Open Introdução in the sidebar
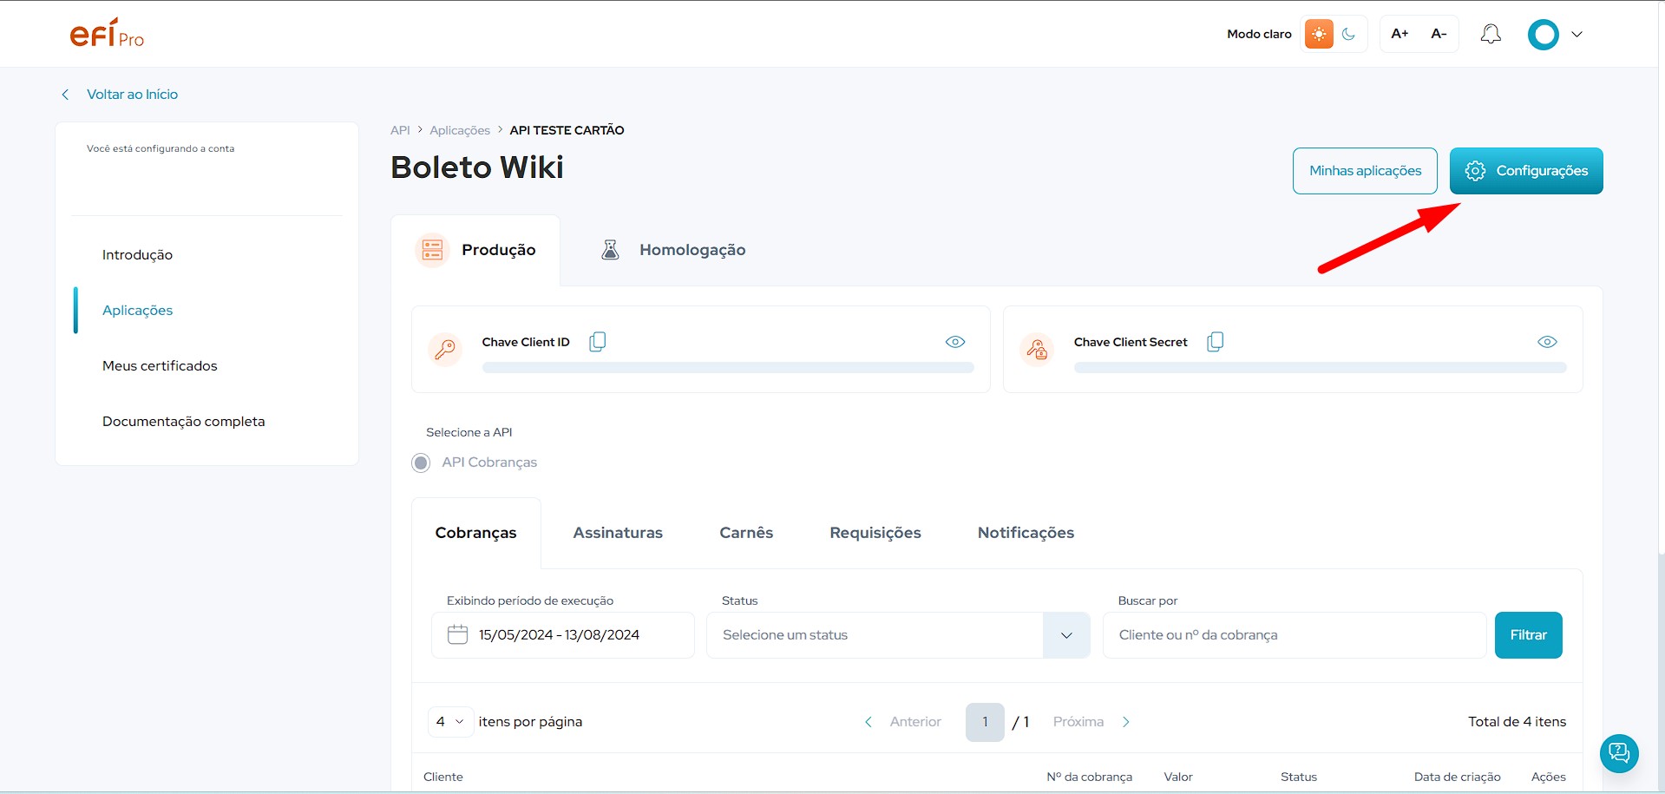This screenshot has width=1665, height=794. point(137,255)
